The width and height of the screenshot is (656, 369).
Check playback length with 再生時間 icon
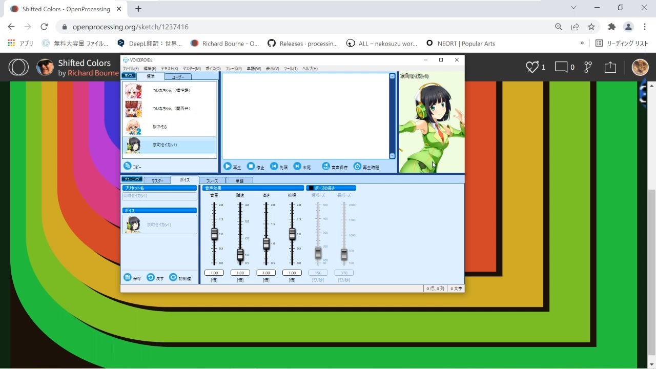click(357, 166)
